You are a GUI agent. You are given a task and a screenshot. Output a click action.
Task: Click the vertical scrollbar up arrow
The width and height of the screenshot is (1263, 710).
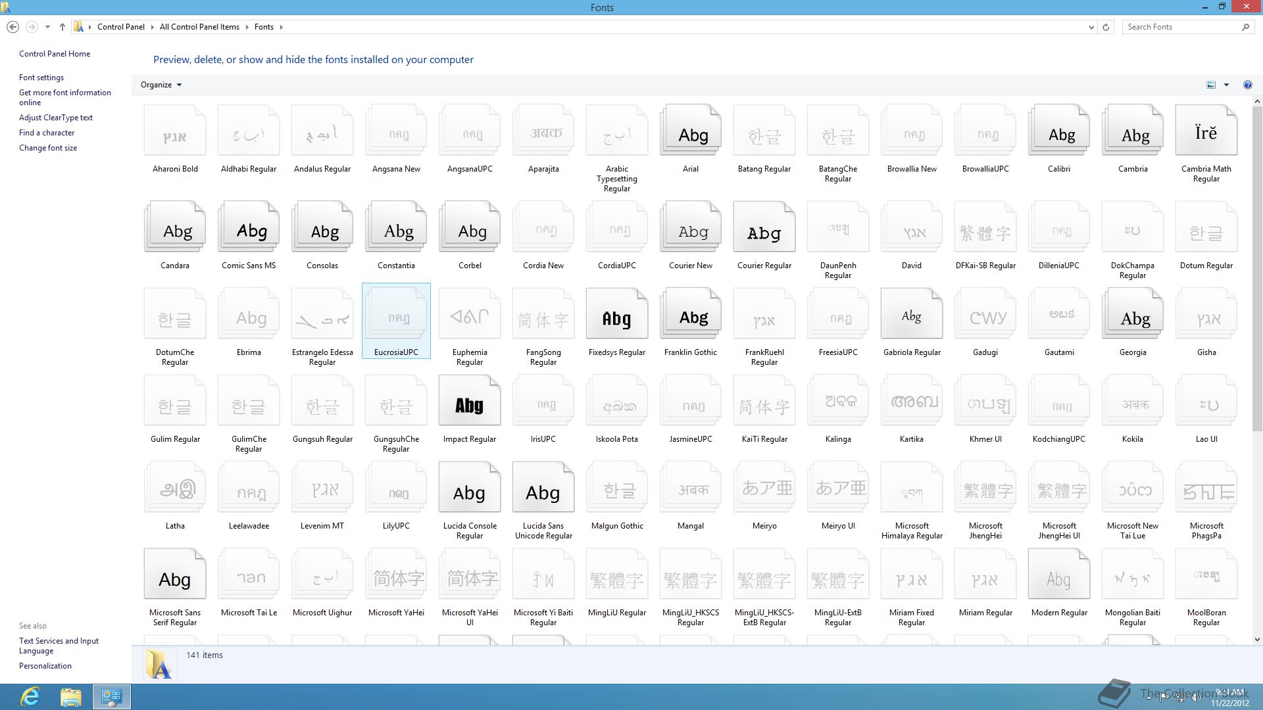click(1257, 102)
